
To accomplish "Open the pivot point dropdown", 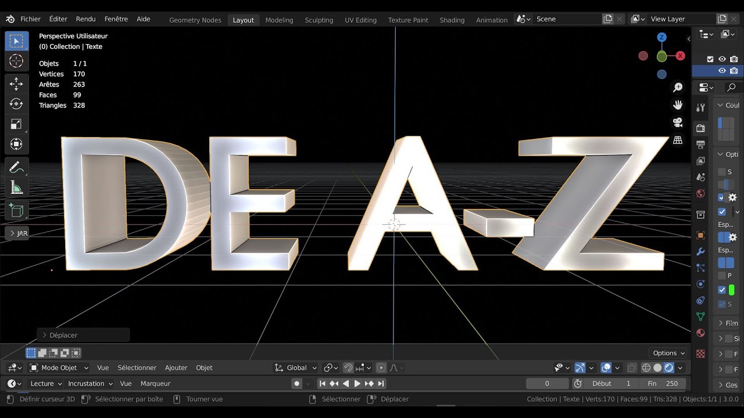I will (x=331, y=367).
